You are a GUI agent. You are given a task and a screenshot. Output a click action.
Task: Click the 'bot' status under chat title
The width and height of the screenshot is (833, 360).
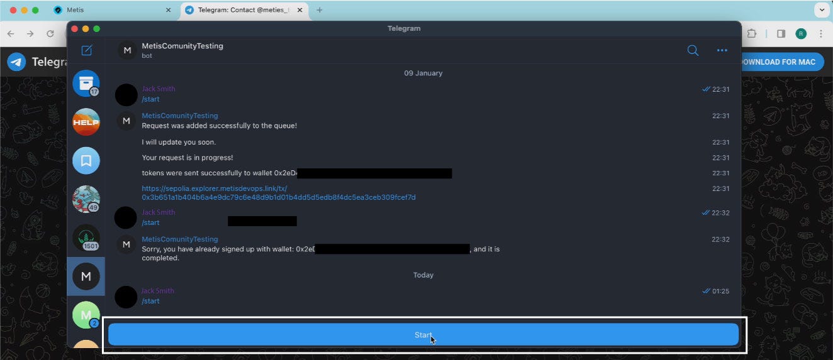pos(147,56)
